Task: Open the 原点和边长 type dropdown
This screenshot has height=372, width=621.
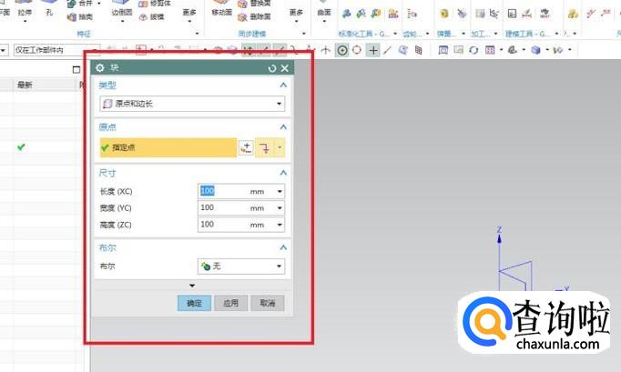Action: click(x=192, y=104)
